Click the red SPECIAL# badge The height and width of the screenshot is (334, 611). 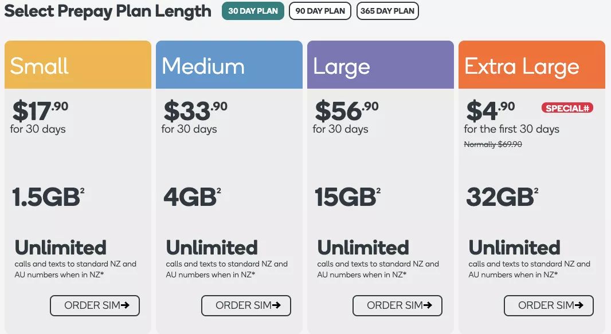[x=567, y=108]
